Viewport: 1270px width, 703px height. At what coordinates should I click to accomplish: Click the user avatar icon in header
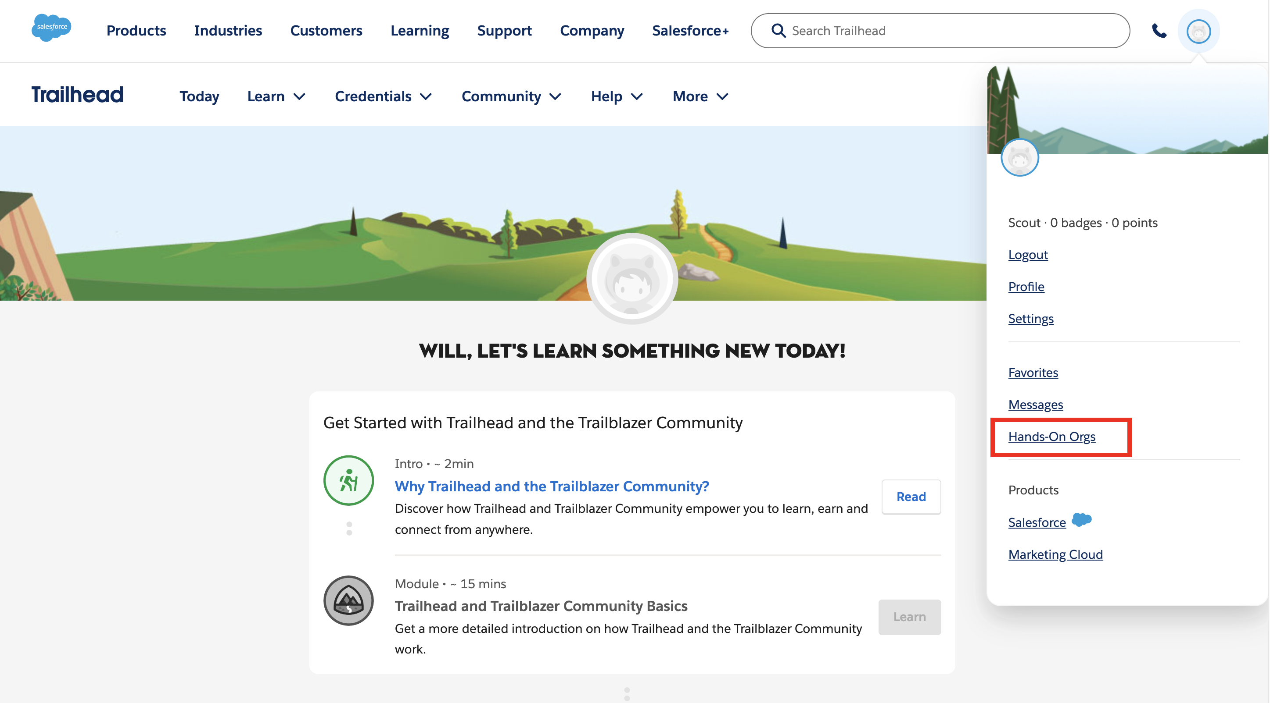(x=1198, y=32)
